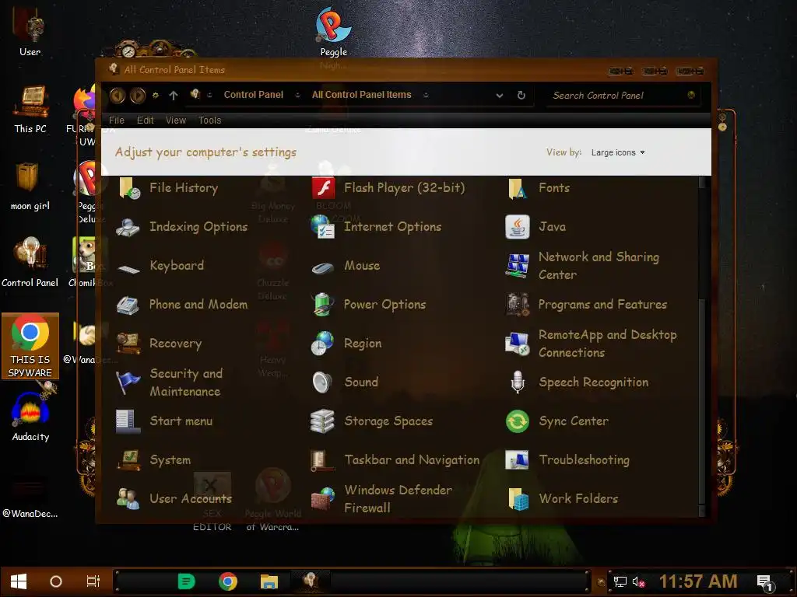Open File Explorer from the taskbar
Image resolution: width=797 pixels, height=597 pixels.
click(269, 581)
